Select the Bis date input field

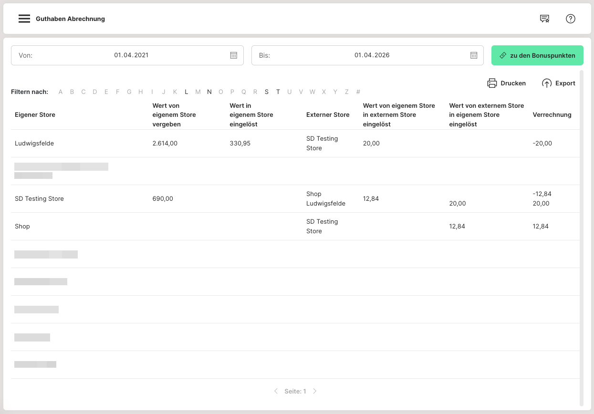(372, 55)
